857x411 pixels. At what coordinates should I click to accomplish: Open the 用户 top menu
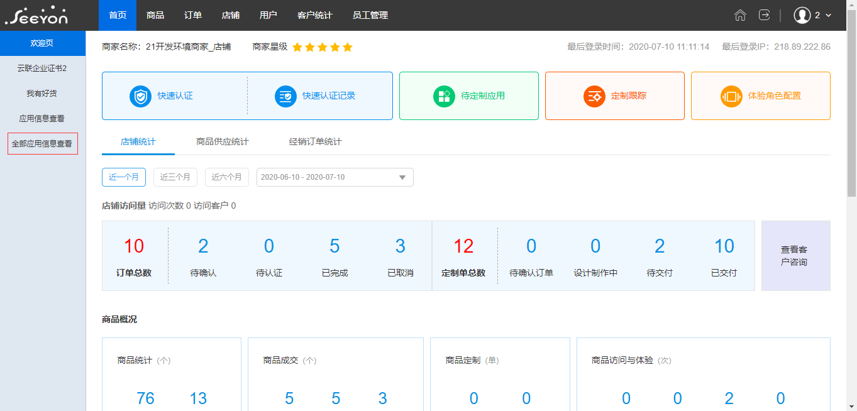coord(268,15)
